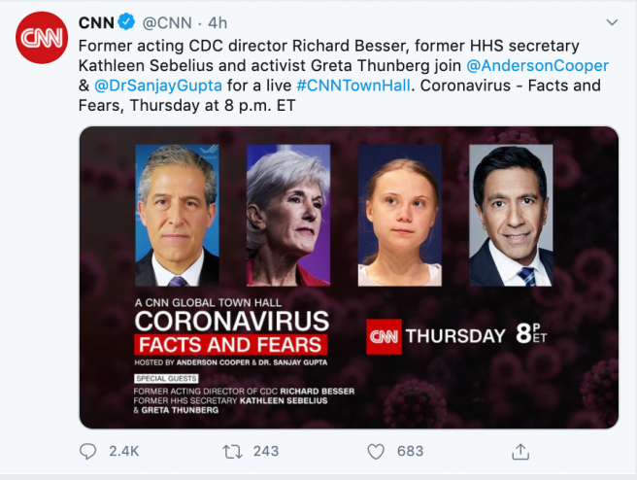Click the CNN profile avatar
Viewport: 637px width, 480px height.
tap(41, 40)
